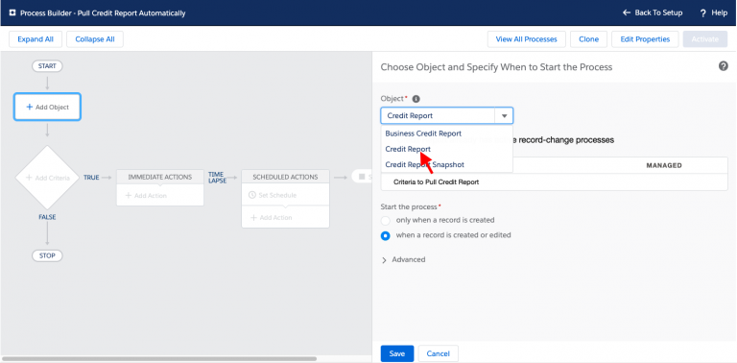Click Set Schedule in Scheduled Actions
737x363 pixels.
pos(273,195)
